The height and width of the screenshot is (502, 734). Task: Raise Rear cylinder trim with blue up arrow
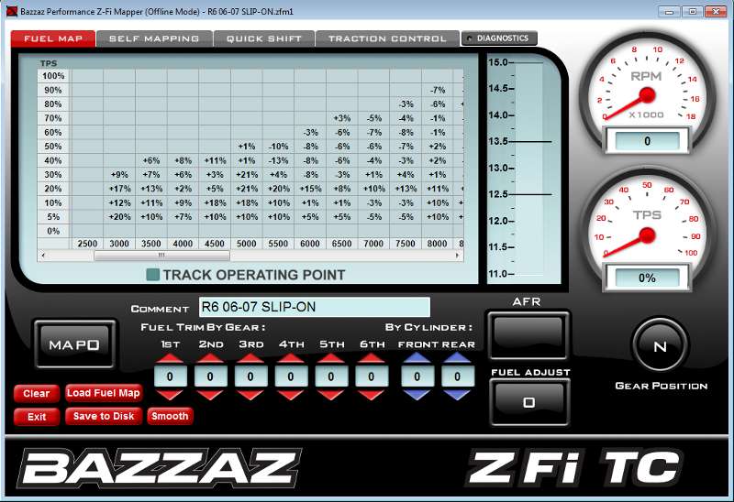[457, 358]
